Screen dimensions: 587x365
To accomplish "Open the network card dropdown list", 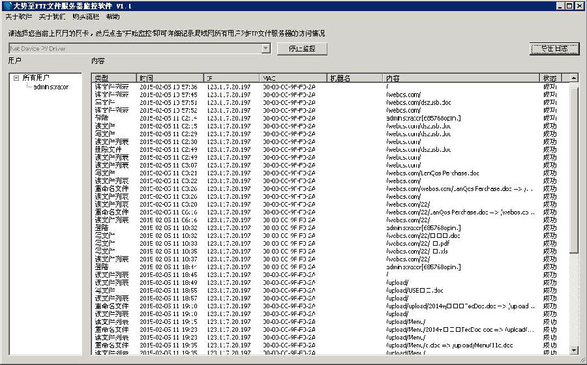I will click(265, 48).
